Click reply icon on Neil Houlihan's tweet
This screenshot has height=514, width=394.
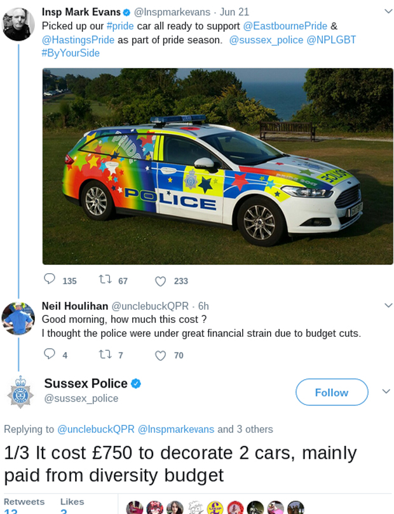point(50,355)
